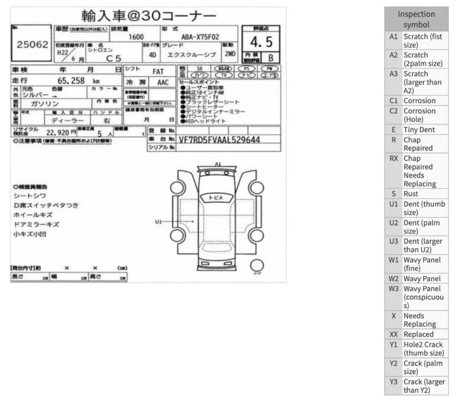Toggle the TV equipment badge
The image size is (461, 400).
[224, 75]
